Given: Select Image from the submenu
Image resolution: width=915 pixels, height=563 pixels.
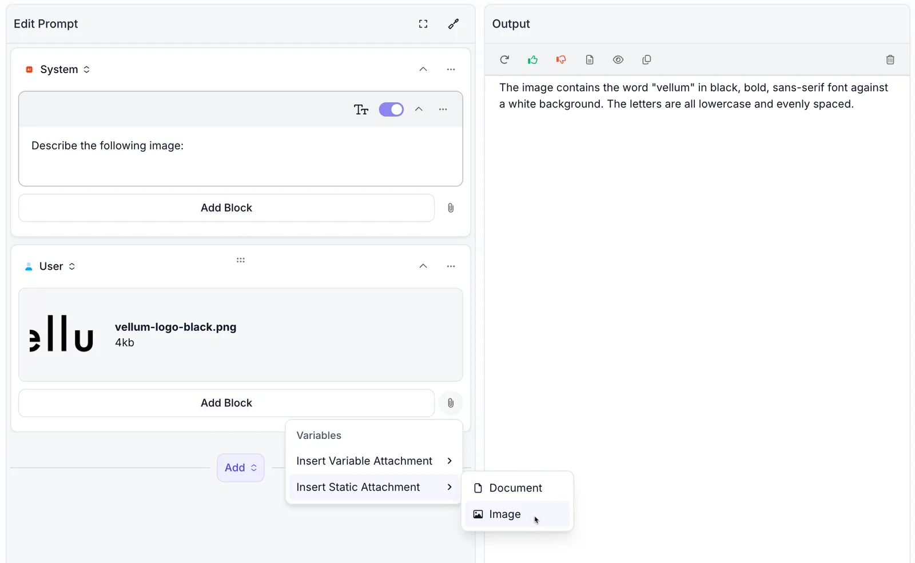Looking at the screenshot, I should [x=517, y=514].
